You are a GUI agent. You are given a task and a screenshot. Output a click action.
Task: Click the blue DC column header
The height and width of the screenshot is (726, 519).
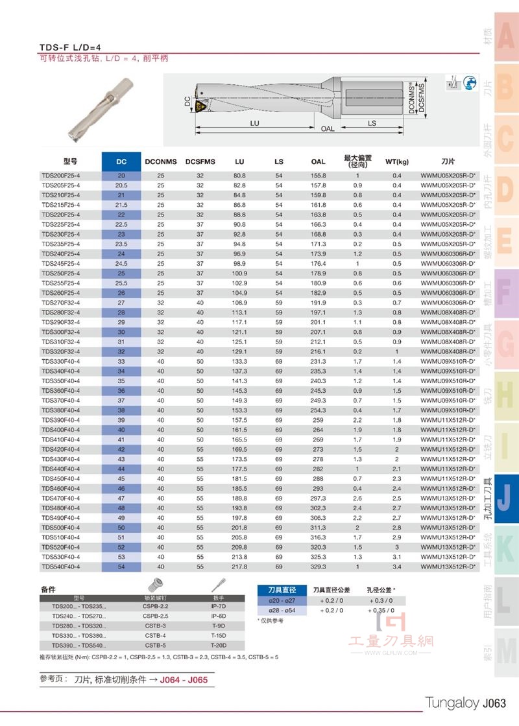pyautogui.click(x=121, y=161)
